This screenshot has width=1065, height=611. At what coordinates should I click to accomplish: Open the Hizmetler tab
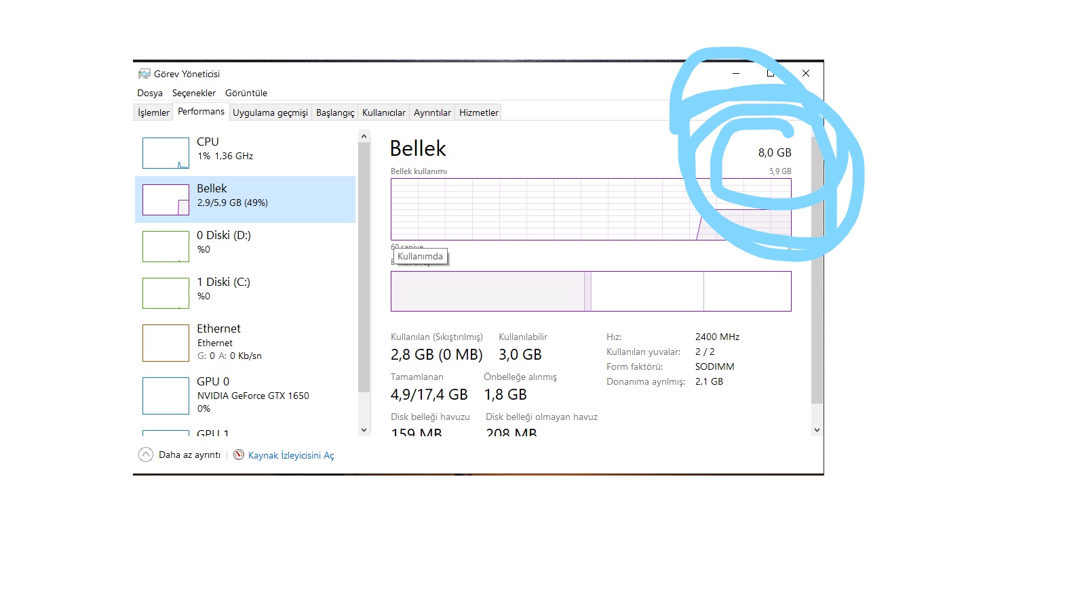pyautogui.click(x=479, y=112)
